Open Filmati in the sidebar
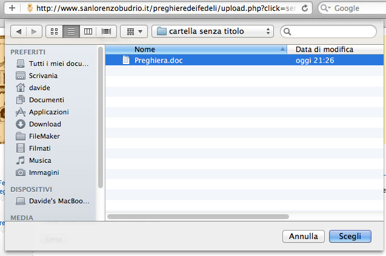This screenshot has width=386, height=256. tap(33, 148)
